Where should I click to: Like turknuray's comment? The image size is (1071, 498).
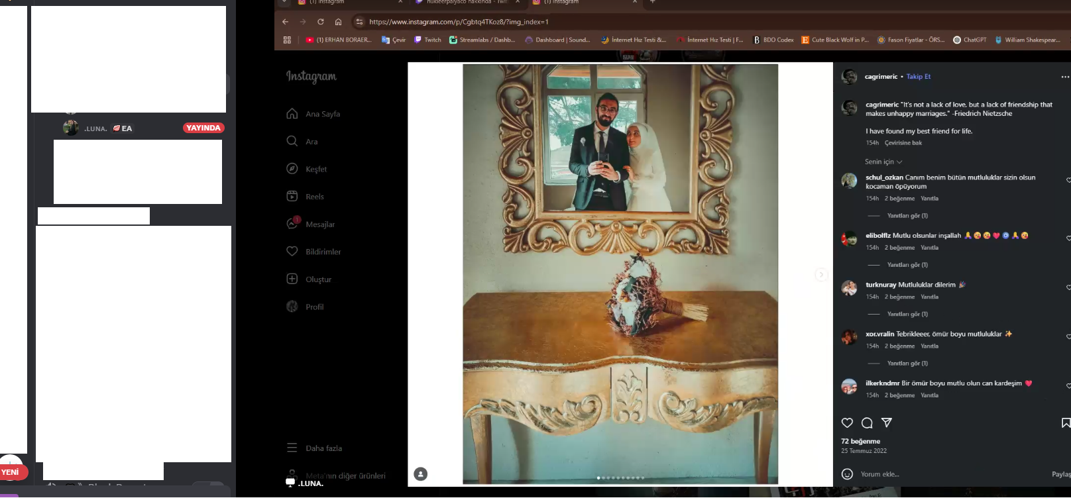[x=1068, y=287]
